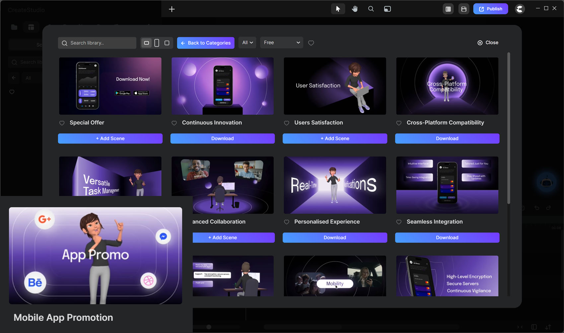The height and width of the screenshot is (333, 564).
Task: Select the pointer selection tool
Action: tap(338, 9)
